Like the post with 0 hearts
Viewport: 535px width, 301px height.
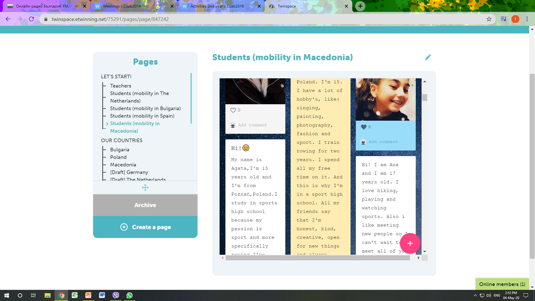pos(233,110)
